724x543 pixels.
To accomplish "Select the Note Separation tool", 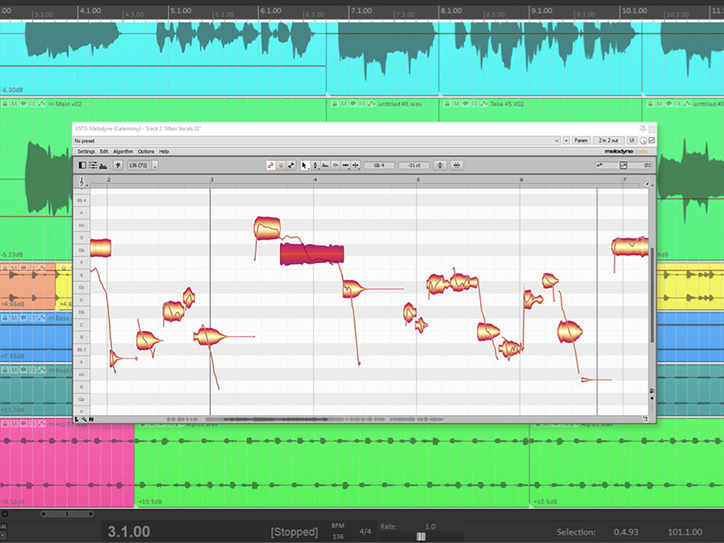I will (346, 165).
